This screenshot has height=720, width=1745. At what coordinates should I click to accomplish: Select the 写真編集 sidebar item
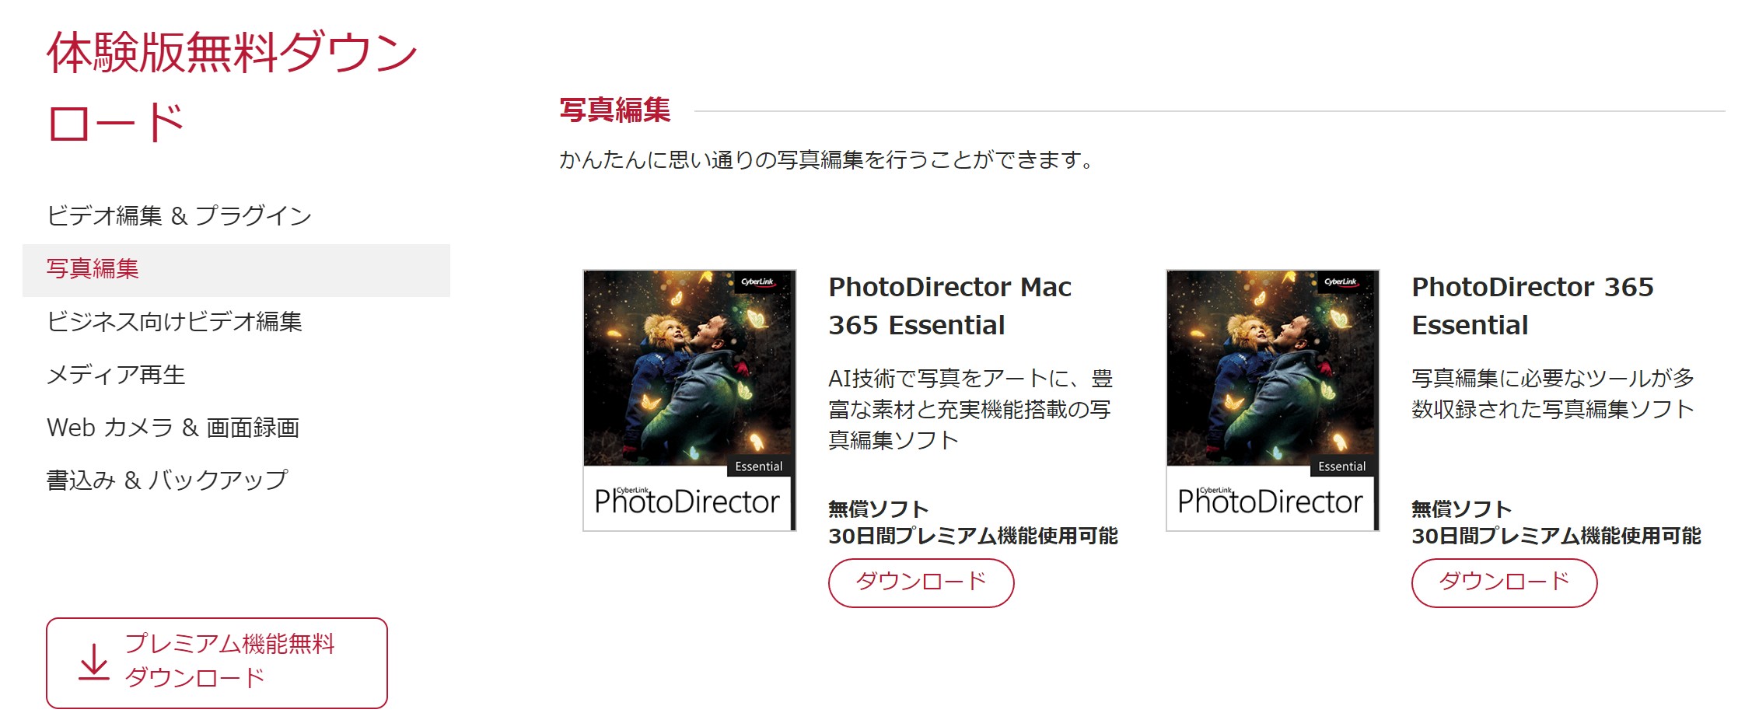point(236,270)
